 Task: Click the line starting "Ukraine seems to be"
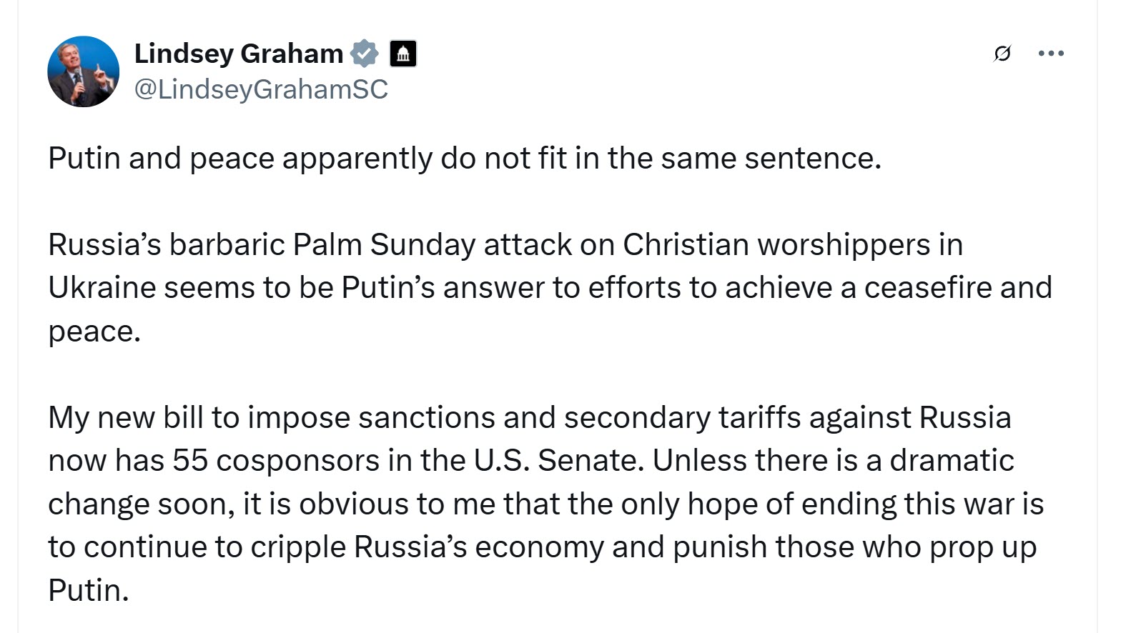tap(550, 288)
